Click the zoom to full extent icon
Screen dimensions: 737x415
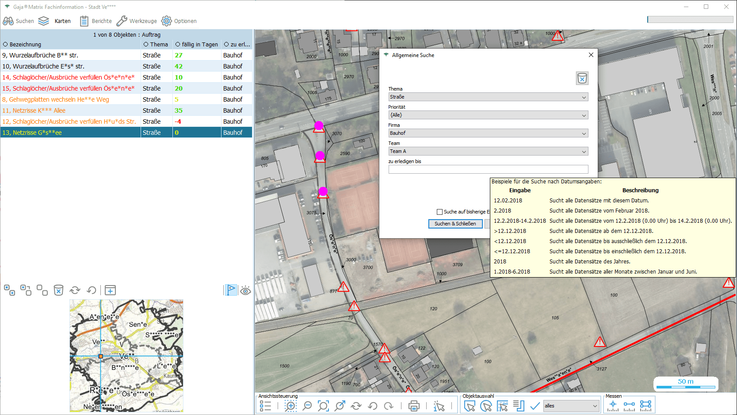(323, 406)
